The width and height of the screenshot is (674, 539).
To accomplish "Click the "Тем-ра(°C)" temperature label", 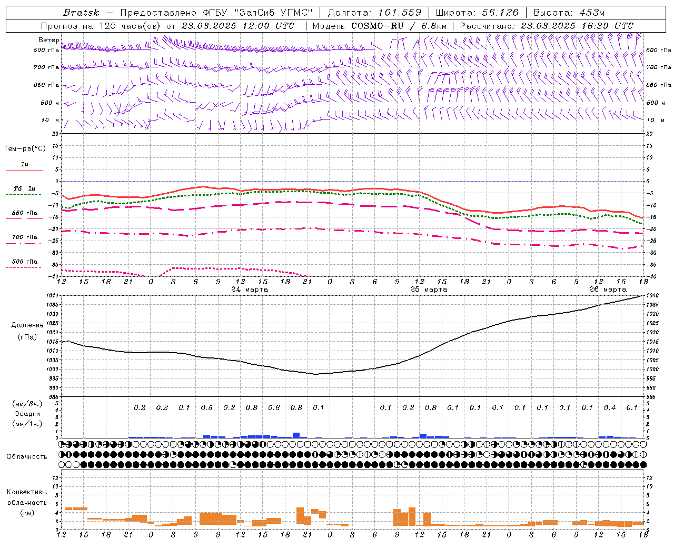I will point(25,149).
